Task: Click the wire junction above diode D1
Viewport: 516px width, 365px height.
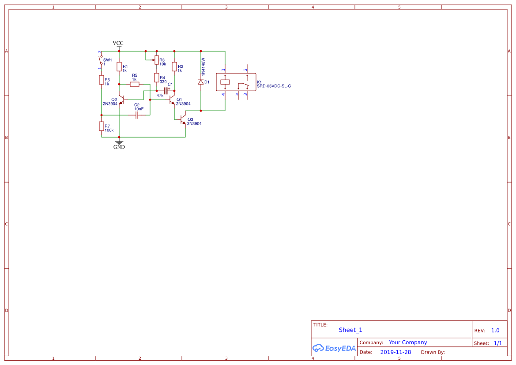Action: 201,51
